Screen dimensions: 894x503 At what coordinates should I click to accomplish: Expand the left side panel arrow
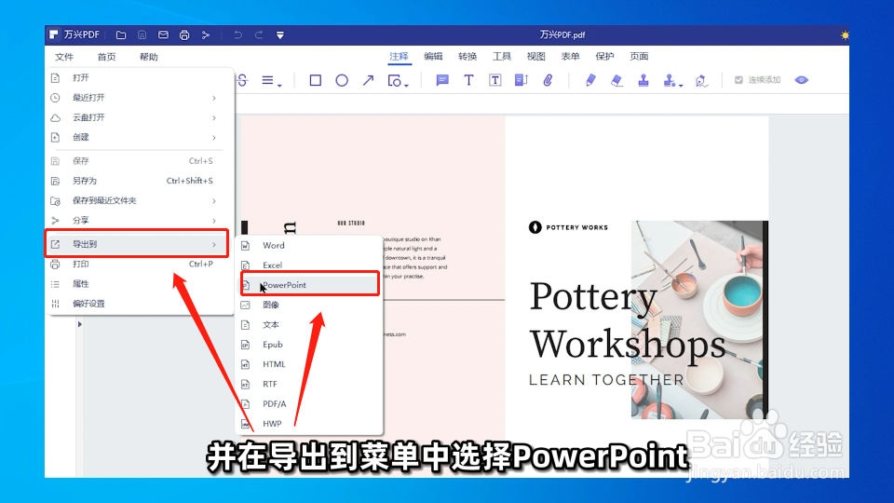80,324
